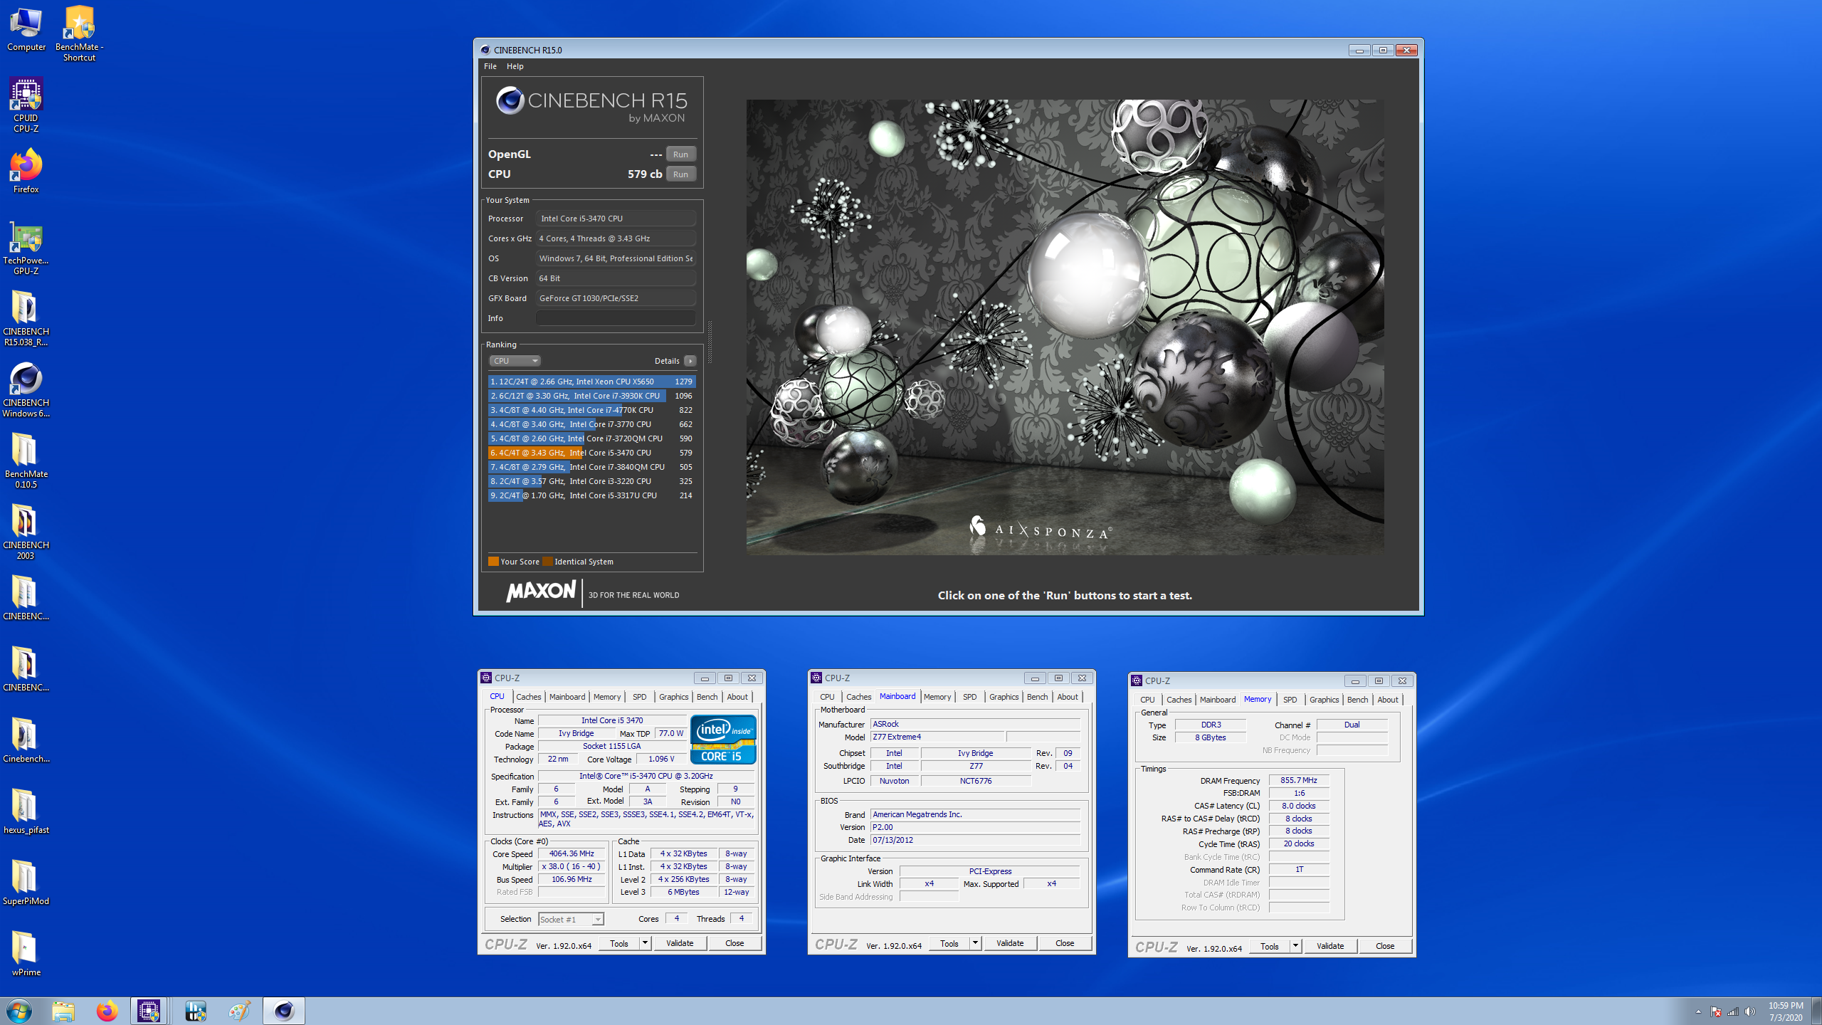
Task: Switch to CPU-Z in the taskbar
Action: [x=149, y=1011]
